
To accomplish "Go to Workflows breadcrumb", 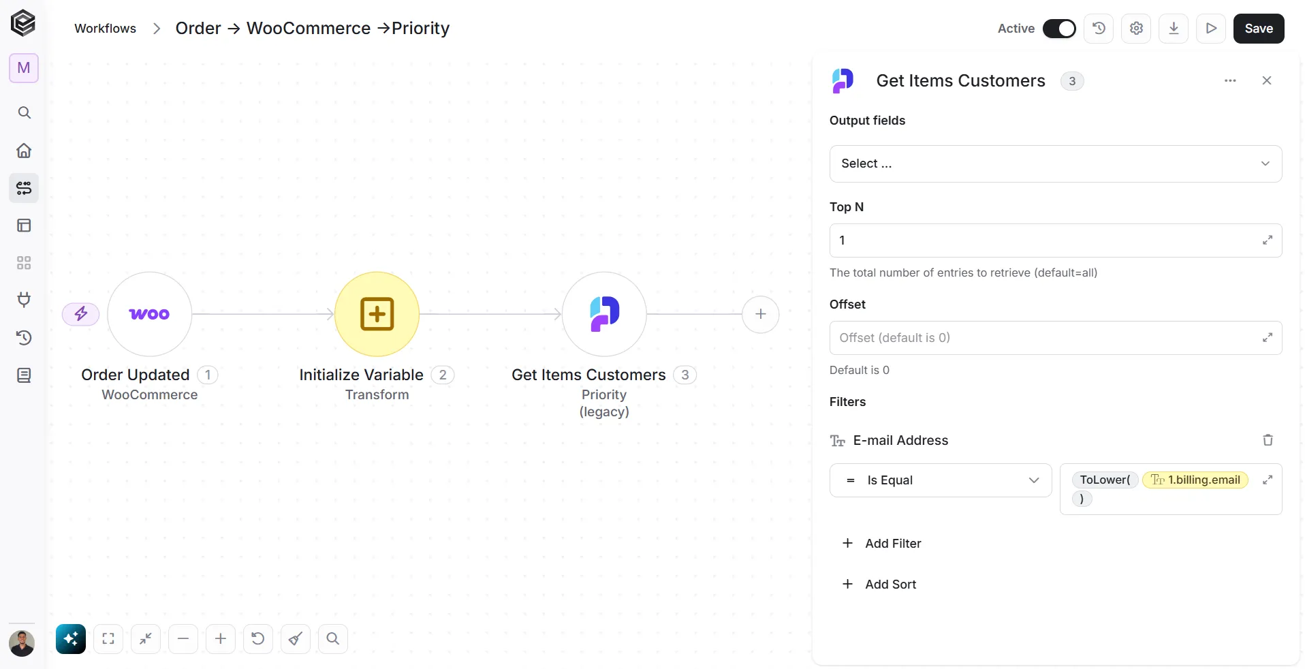I will [x=105, y=29].
